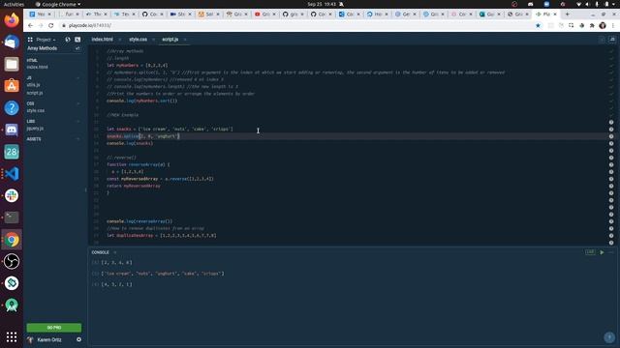Open system status menu arrow in top bar
The width and height of the screenshot is (620, 348).
click(x=612, y=4)
